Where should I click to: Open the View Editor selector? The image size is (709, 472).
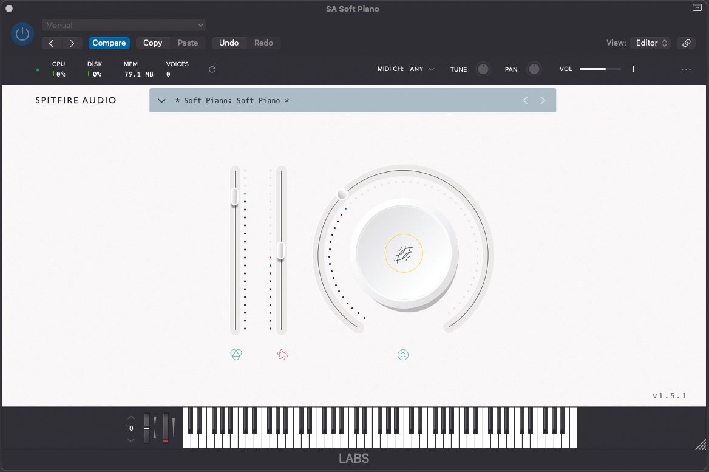(650, 43)
